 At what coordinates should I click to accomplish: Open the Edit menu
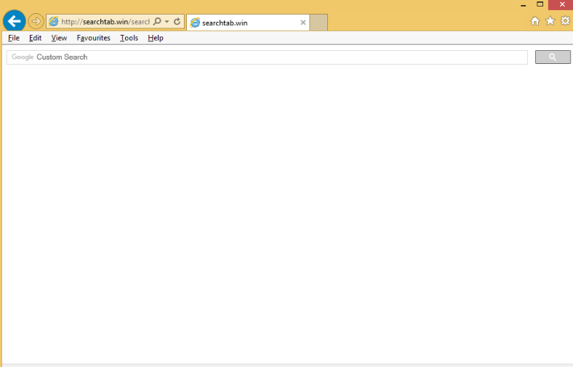click(x=35, y=38)
